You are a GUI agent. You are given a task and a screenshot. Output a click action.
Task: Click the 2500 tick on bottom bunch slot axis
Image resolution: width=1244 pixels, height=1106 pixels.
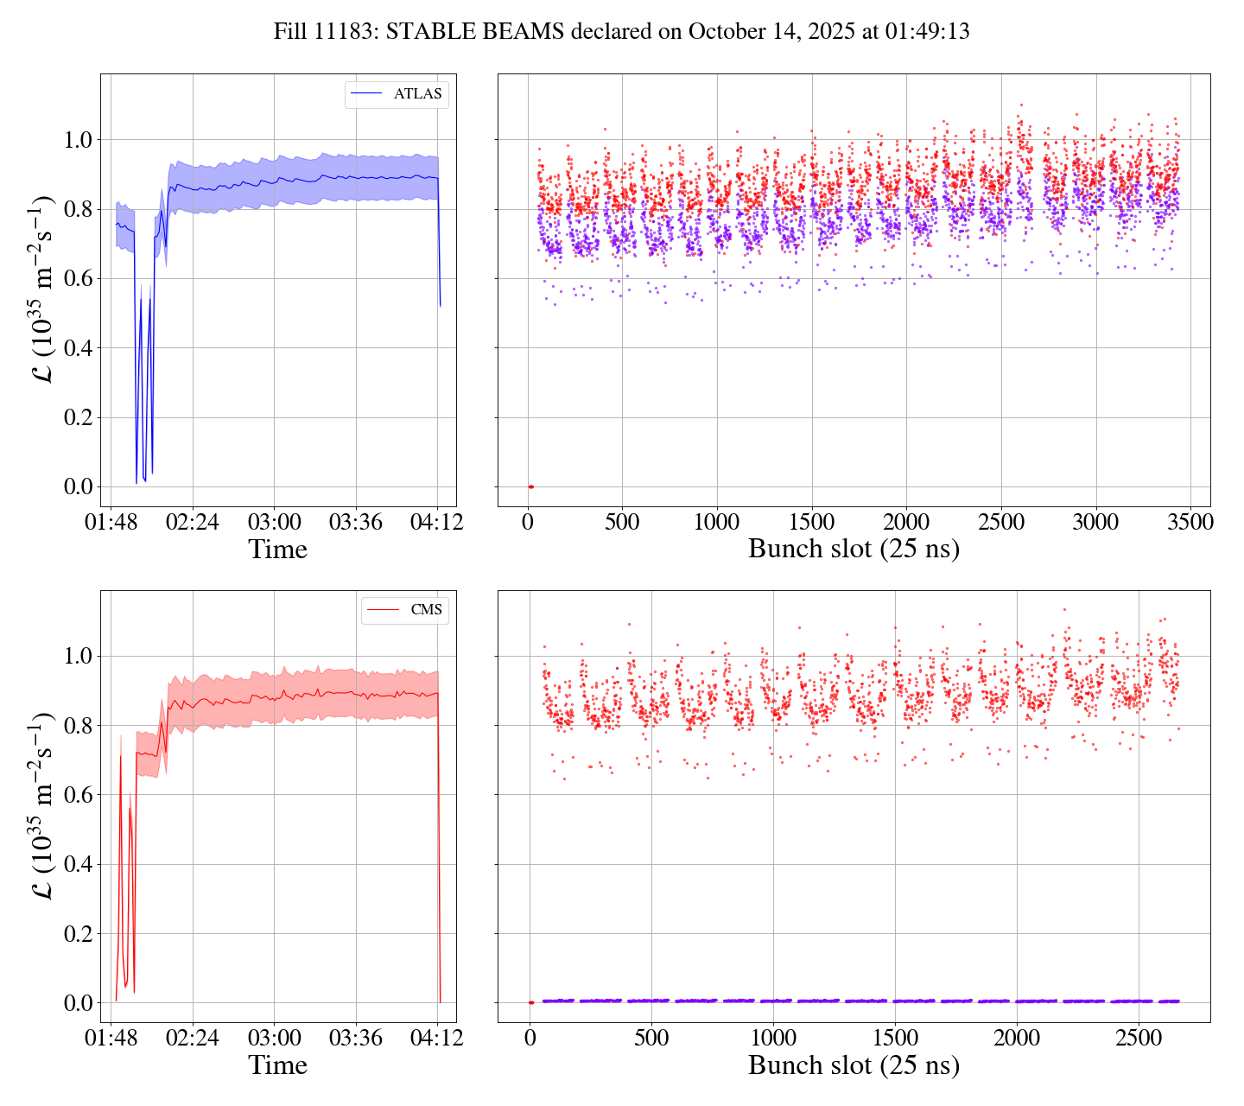click(1139, 1039)
